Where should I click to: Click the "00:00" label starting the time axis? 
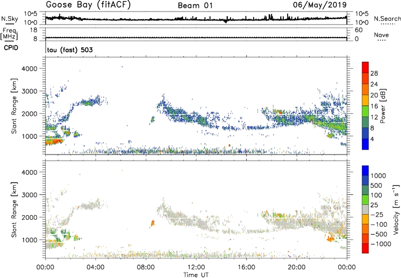45,267
